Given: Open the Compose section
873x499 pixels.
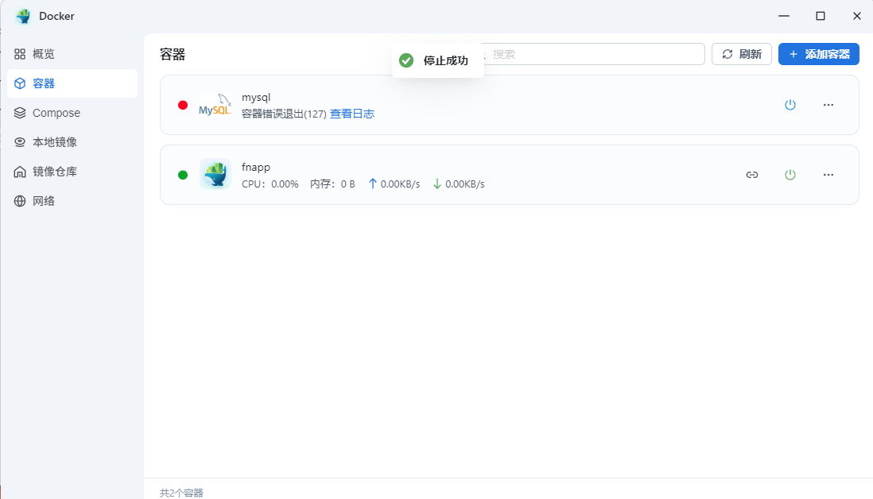Looking at the screenshot, I should (x=72, y=113).
